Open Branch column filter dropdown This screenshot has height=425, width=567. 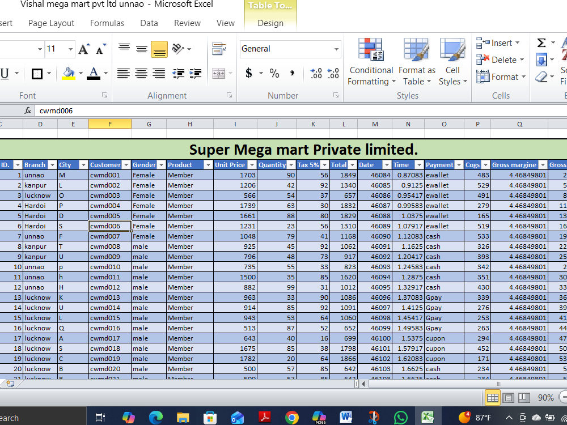(x=52, y=165)
